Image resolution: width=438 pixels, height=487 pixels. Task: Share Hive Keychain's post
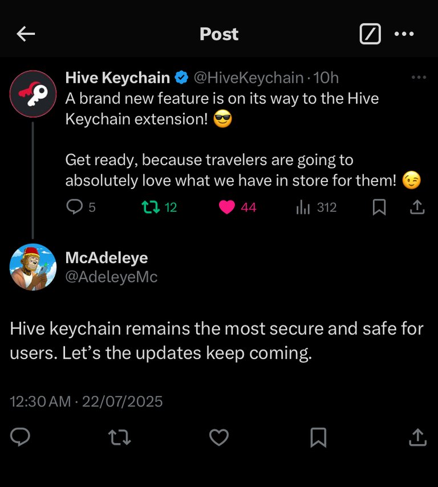[x=417, y=207]
